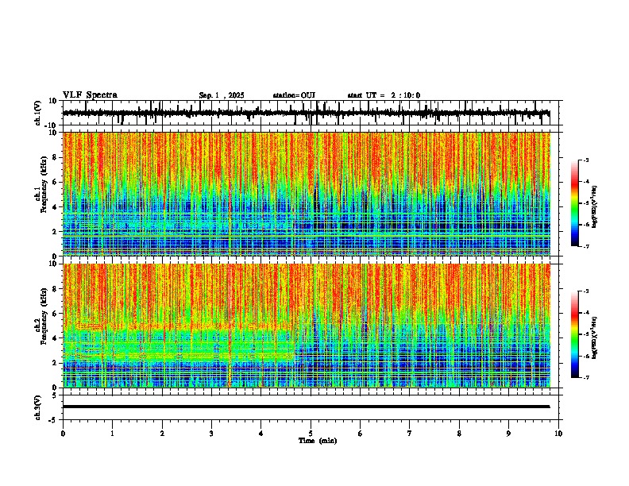Click the "8" kHz tick on ch.2 spectrogram
Viewport: 629px width, 486px height.
coord(55,288)
